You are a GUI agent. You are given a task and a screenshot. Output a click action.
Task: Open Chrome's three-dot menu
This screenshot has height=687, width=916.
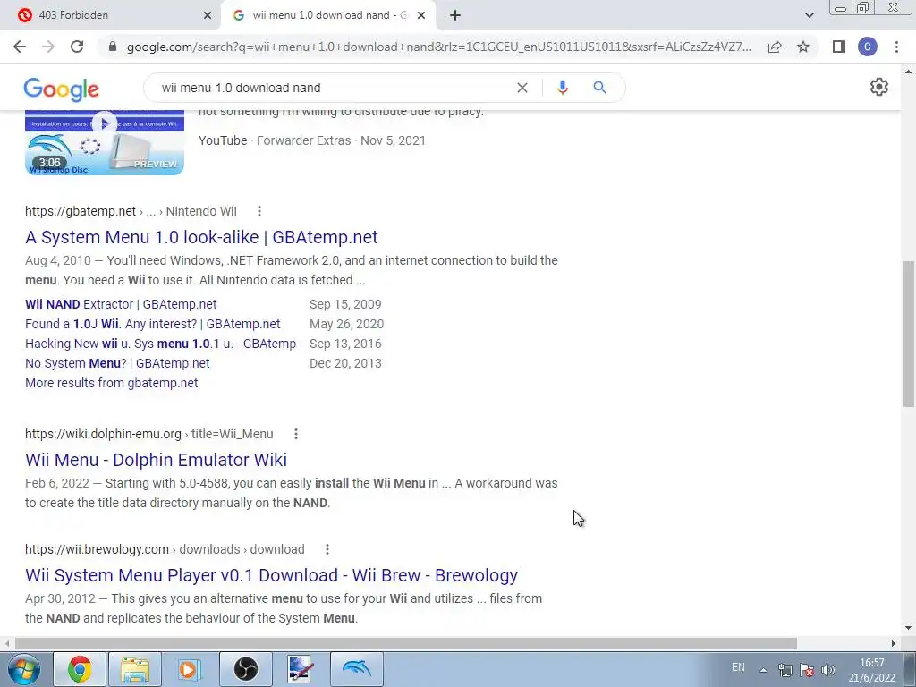click(x=896, y=47)
